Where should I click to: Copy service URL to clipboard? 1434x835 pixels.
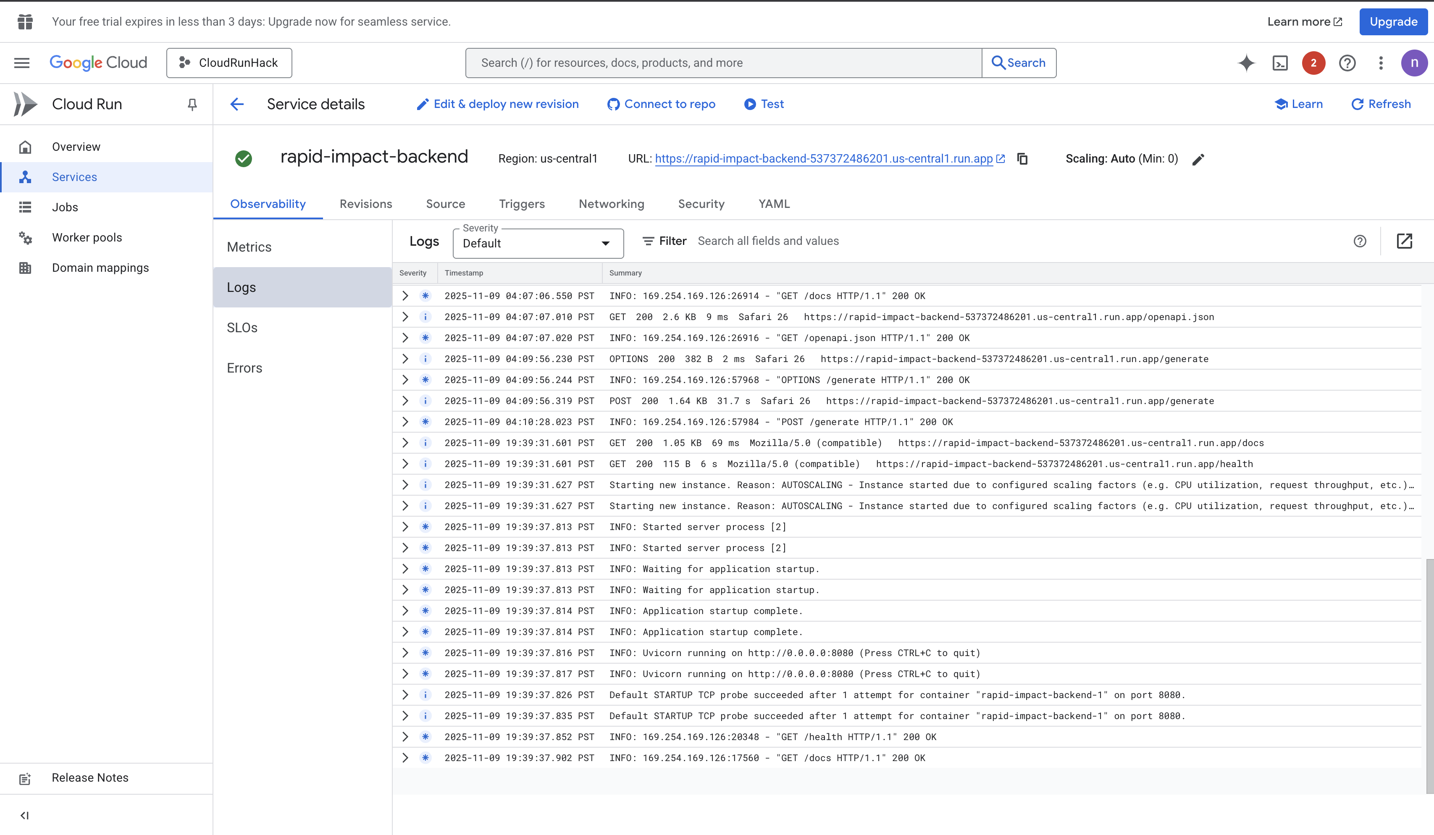click(x=1023, y=159)
